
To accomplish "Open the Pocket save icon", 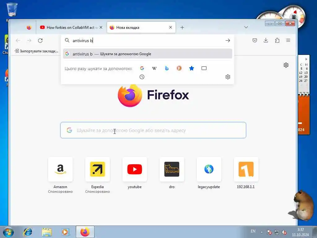I will click(255, 40).
